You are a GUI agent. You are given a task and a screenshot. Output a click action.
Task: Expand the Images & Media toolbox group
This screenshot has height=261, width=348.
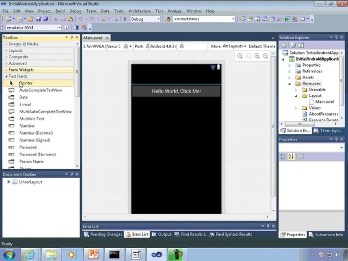pyautogui.click(x=6, y=44)
